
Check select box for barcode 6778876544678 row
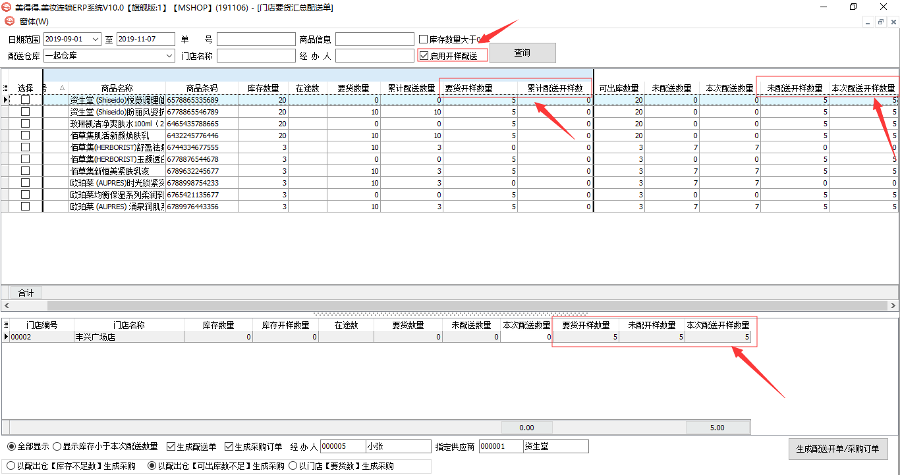(x=26, y=159)
